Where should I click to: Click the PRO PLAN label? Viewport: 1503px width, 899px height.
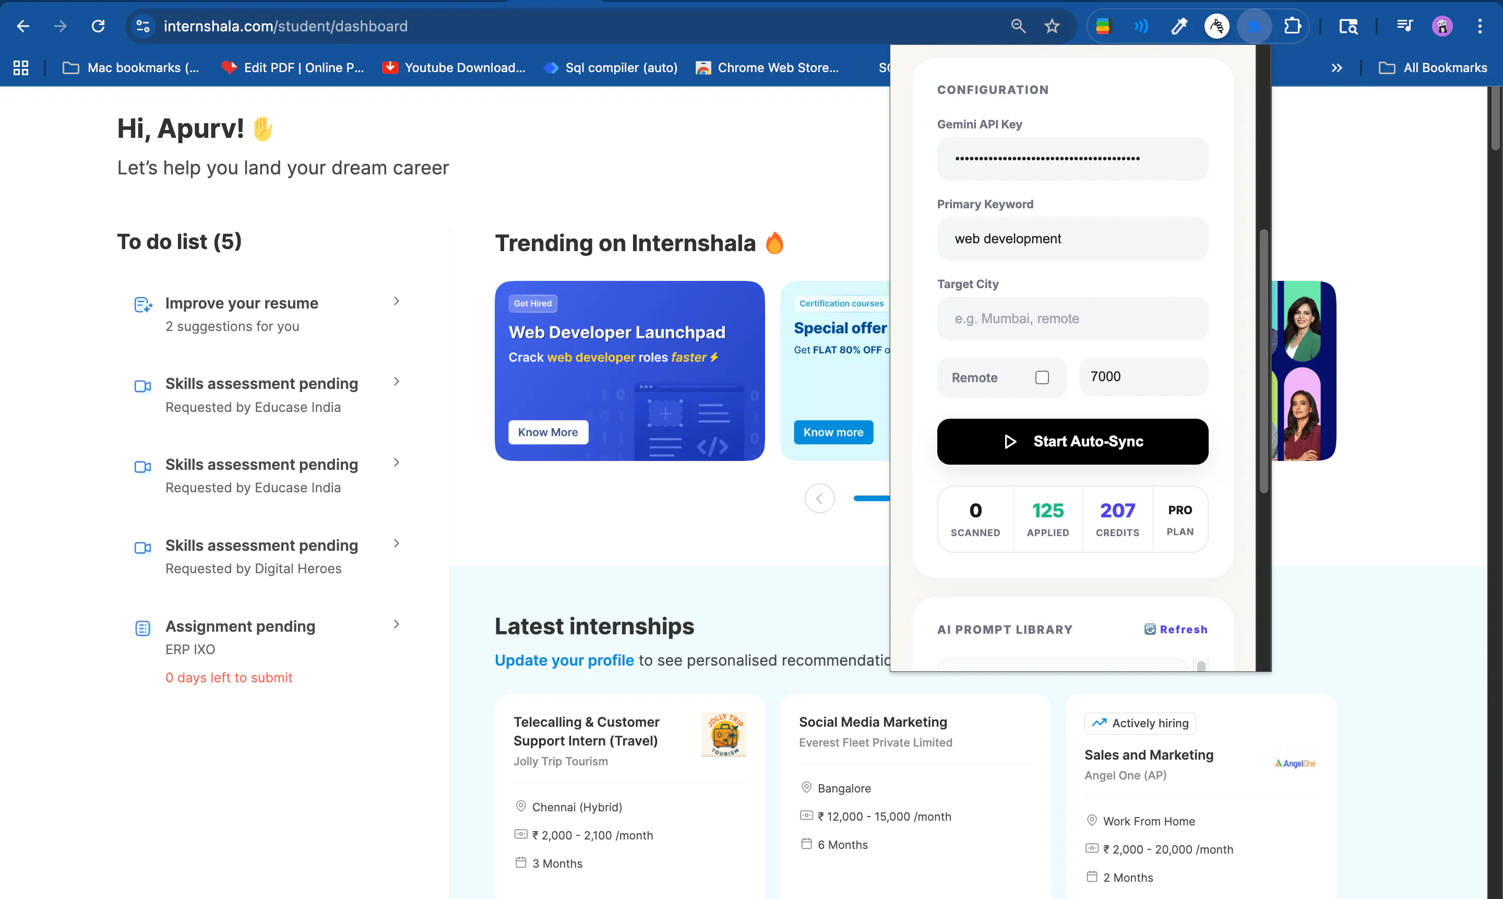point(1179,519)
